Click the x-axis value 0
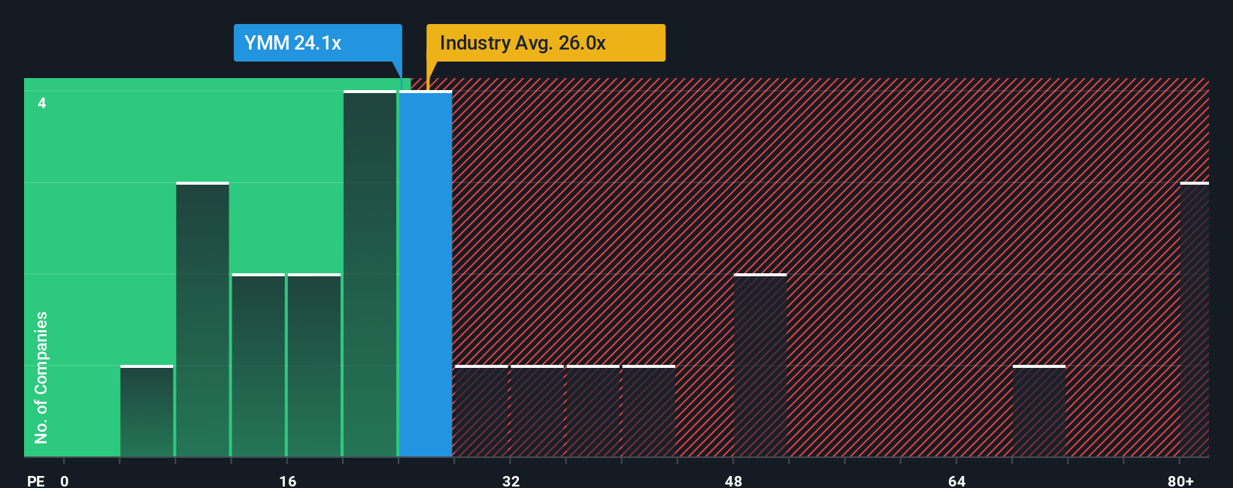Screen dimensions: 1233x488 65,480
